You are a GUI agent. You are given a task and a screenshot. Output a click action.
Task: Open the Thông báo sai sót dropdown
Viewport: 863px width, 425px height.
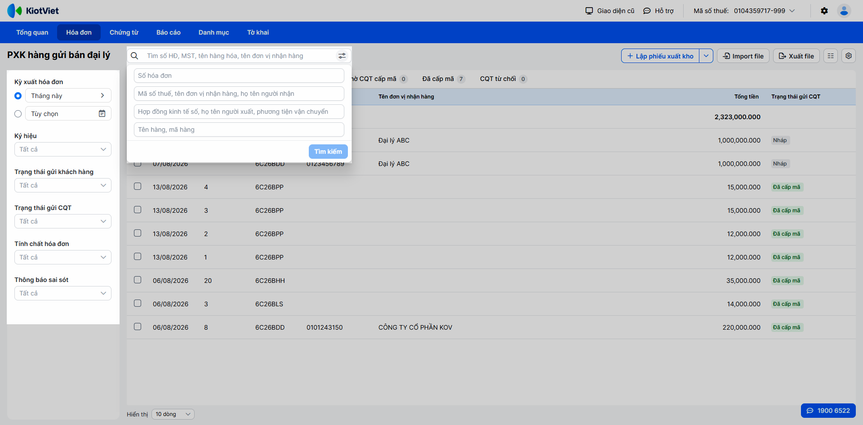[63, 293]
